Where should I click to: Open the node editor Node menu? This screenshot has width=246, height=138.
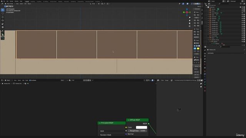pos(27,80)
